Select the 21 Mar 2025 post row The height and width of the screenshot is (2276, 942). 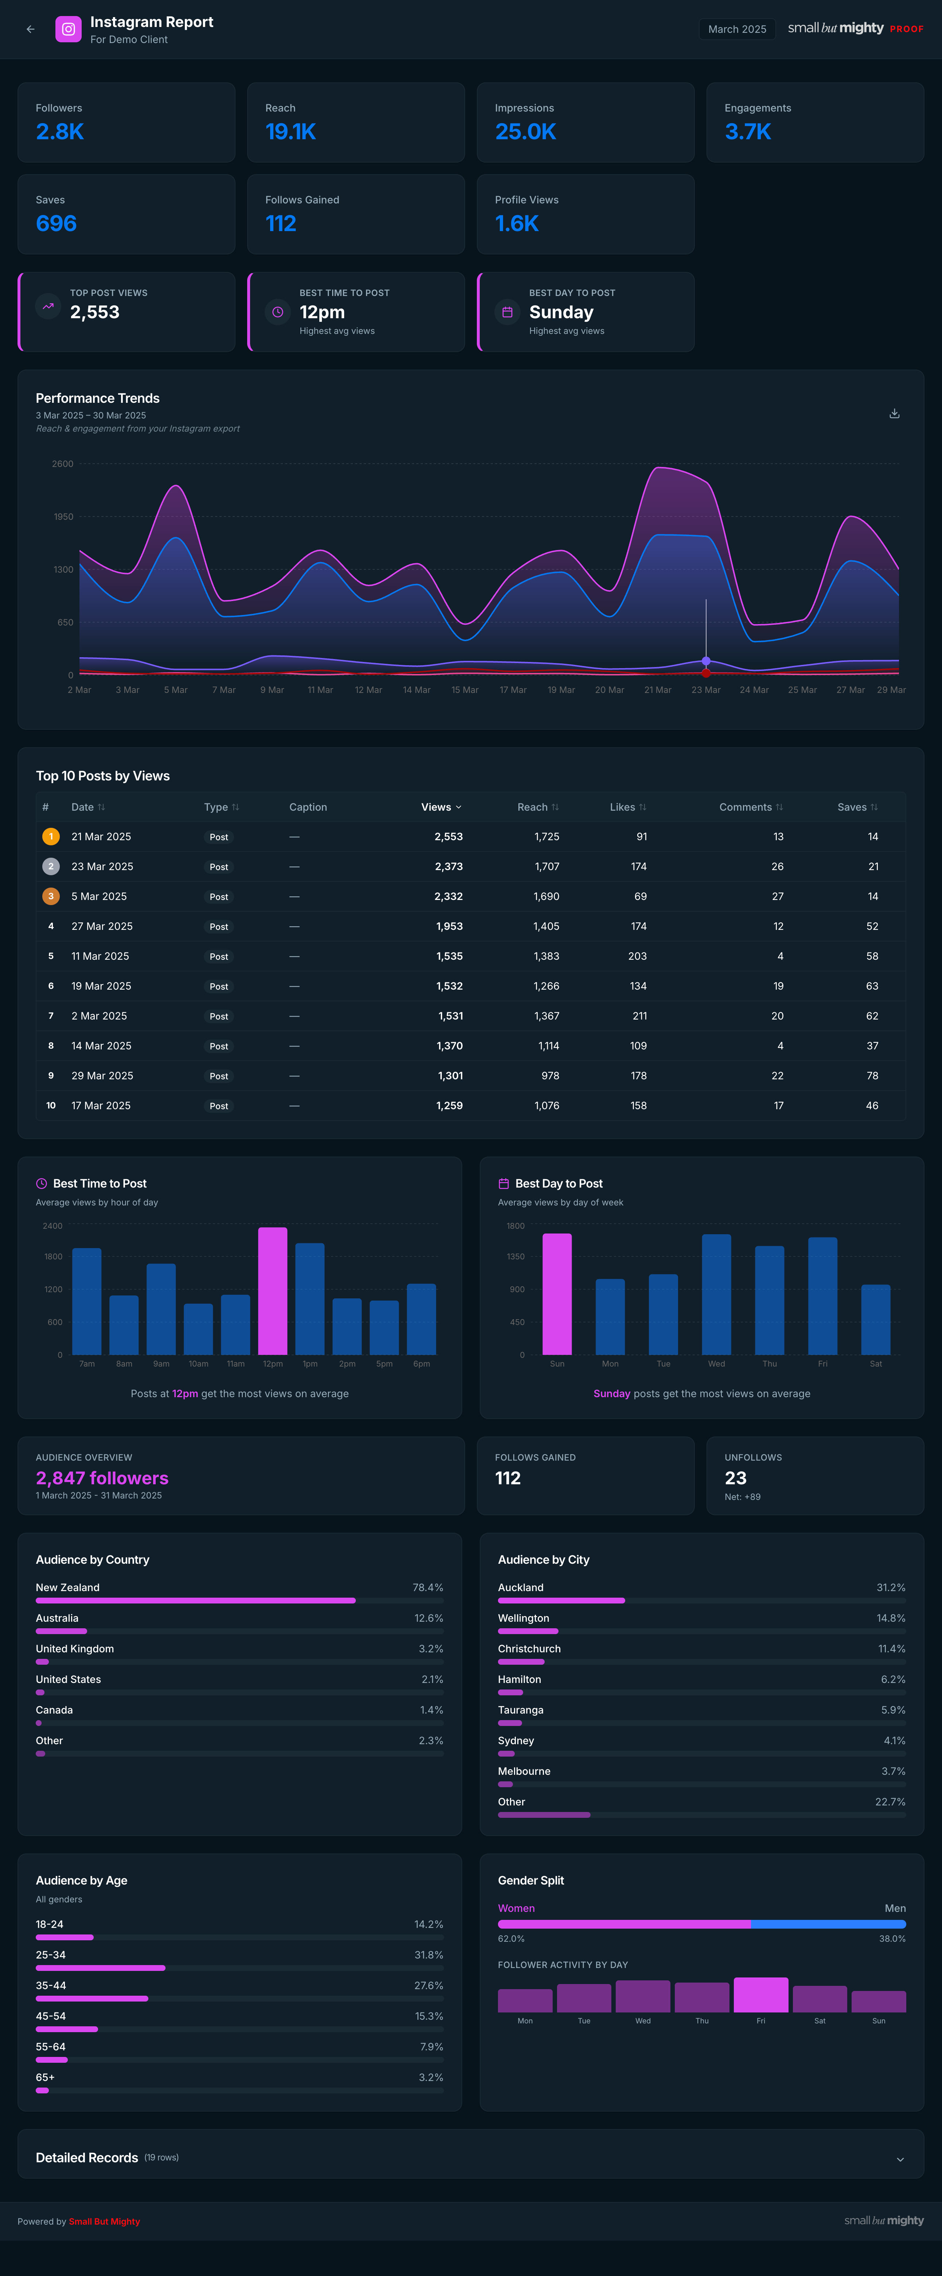tap(471, 837)
